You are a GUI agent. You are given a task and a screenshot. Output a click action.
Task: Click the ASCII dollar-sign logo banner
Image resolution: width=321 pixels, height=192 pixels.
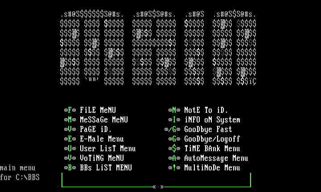158,49
